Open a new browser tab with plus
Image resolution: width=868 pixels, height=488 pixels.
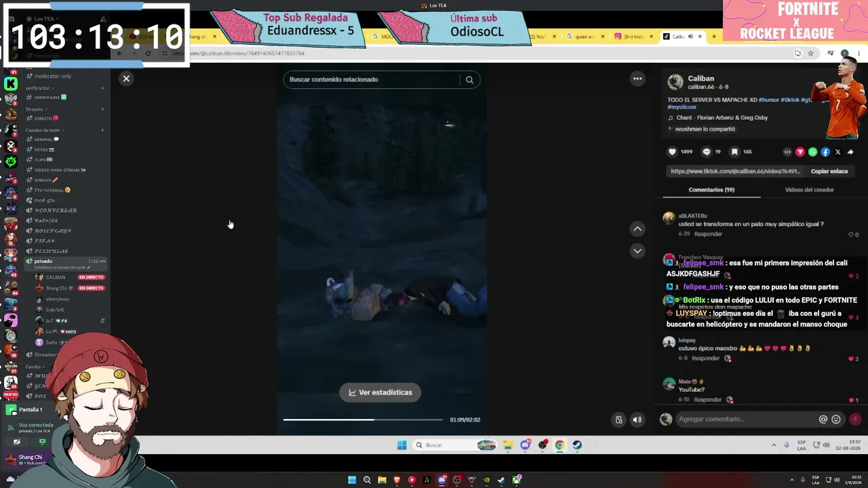click(x=714, y=37)
